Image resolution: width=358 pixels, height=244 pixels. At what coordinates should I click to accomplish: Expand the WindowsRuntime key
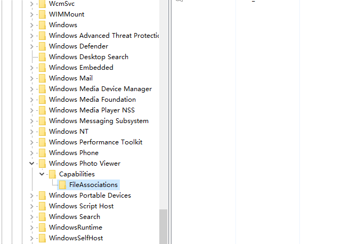(x=32, y=227)
